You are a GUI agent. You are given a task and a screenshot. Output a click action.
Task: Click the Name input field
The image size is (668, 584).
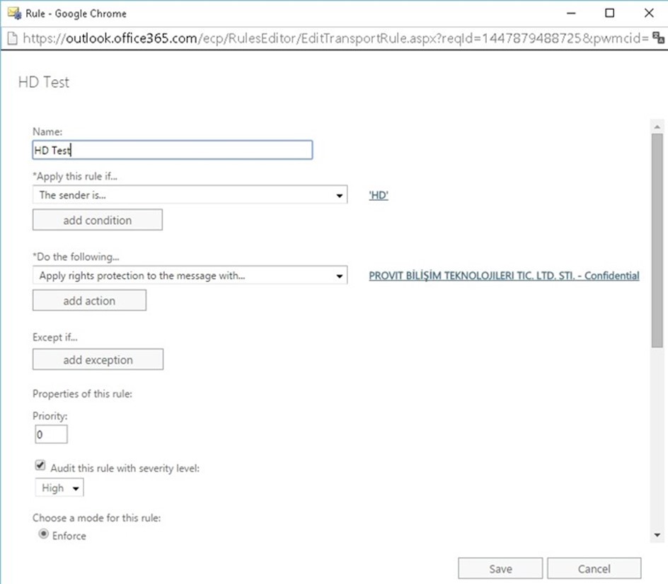(x=173, y=151)
